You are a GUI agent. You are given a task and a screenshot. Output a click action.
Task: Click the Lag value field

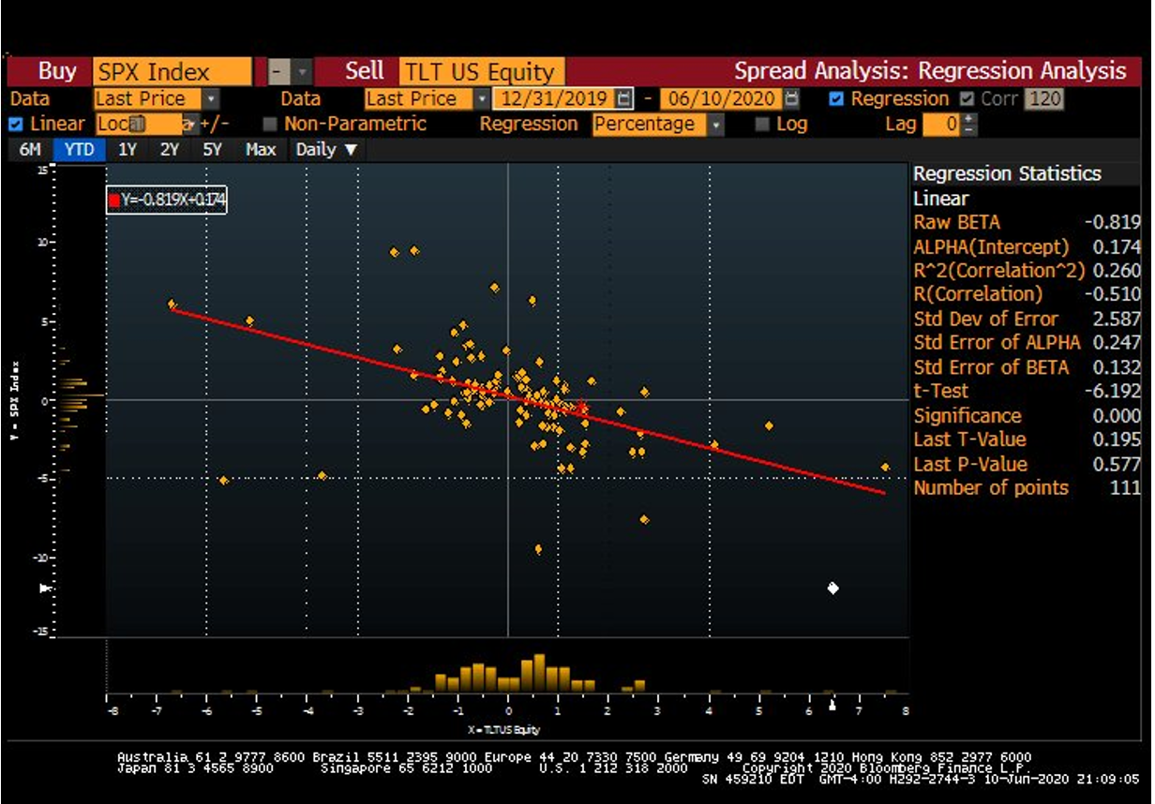942,124
